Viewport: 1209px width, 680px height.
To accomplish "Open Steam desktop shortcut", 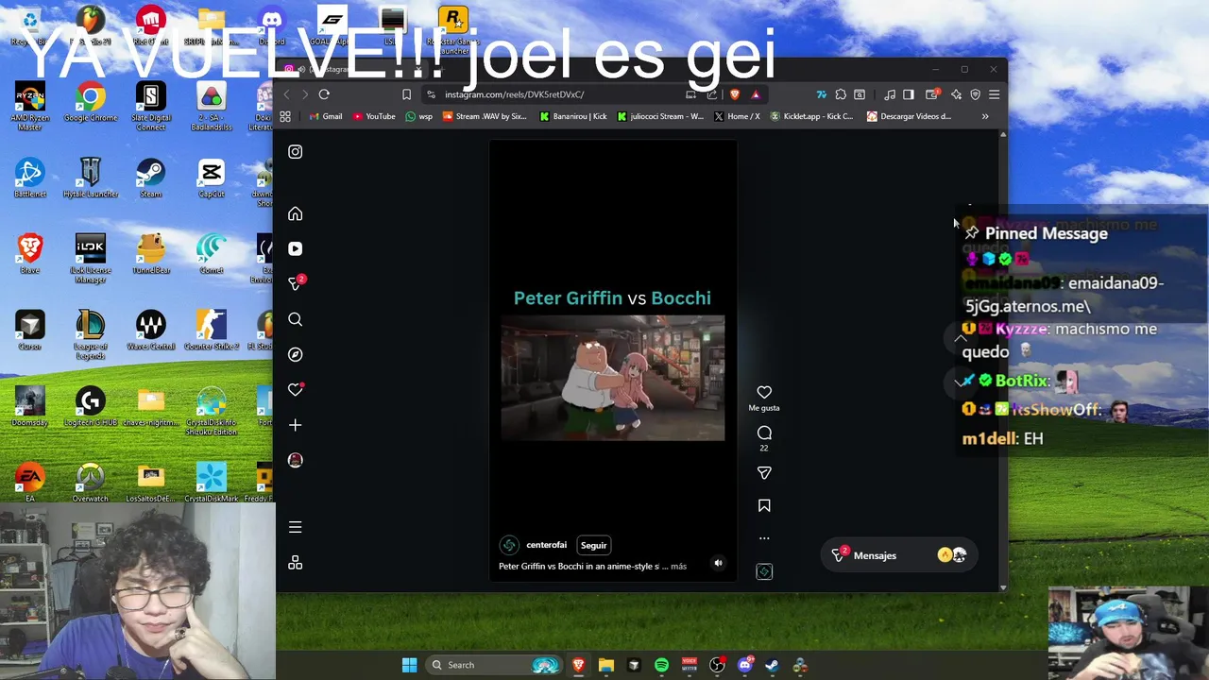I will [x=150, y=178].
